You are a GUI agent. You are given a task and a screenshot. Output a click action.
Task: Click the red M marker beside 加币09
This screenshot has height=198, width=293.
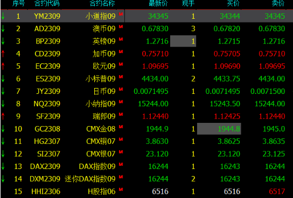click(121, 52)
